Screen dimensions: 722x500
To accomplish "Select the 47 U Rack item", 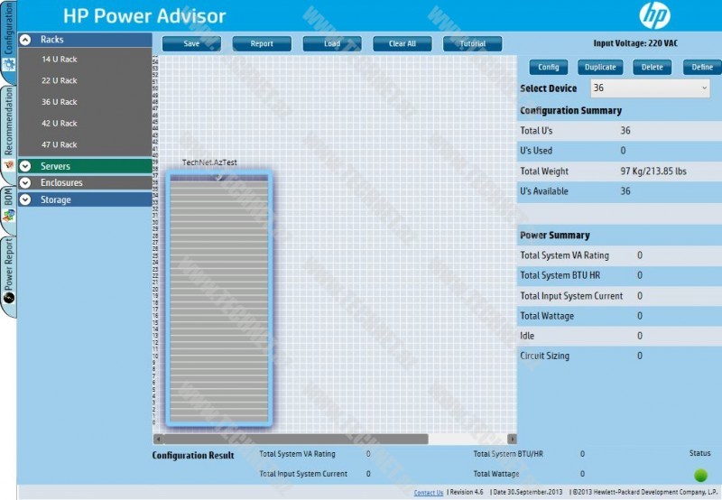I will [60, 144].
